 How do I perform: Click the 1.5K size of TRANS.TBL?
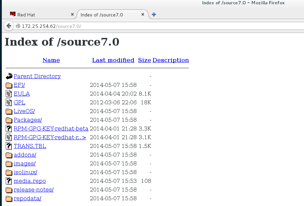[x=145, y=146]
